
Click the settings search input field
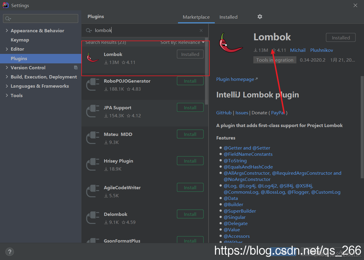(41, 18)
